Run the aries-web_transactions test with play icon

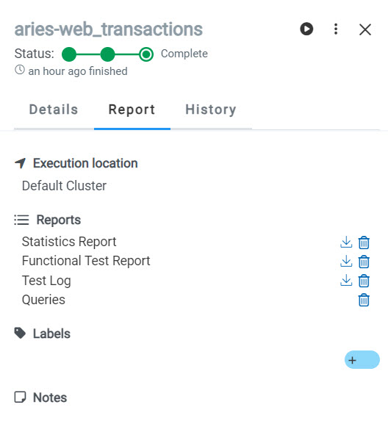306,29
